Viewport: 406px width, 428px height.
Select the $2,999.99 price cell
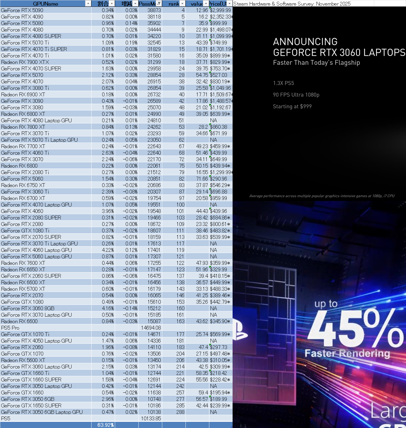tap(221, 10)
